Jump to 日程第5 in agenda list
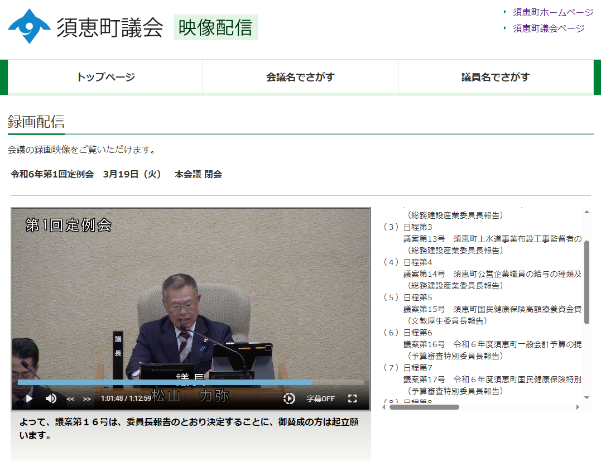Viewport: 601px width, 461px height. [418, 297]
